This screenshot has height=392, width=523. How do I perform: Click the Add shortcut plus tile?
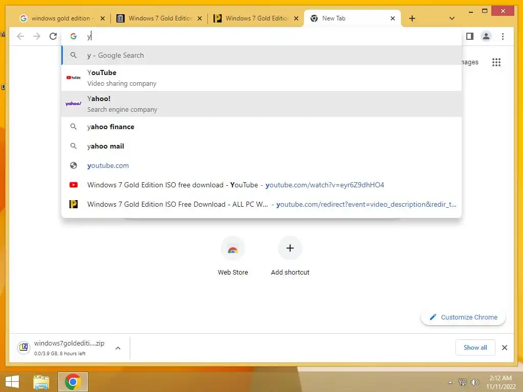(x=290, y=256)
